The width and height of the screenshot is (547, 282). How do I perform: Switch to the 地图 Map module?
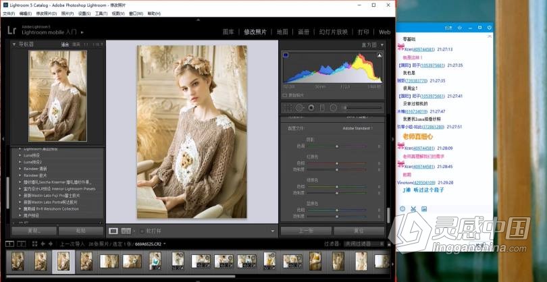pyautogui.click(x=282, y=32)
